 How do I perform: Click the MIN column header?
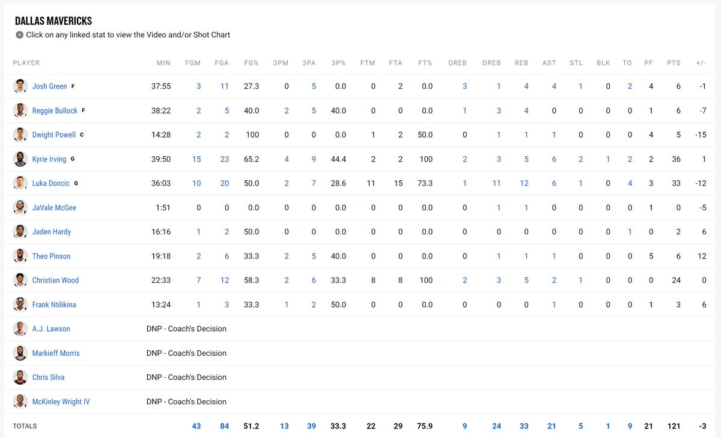tap(163, 63)
